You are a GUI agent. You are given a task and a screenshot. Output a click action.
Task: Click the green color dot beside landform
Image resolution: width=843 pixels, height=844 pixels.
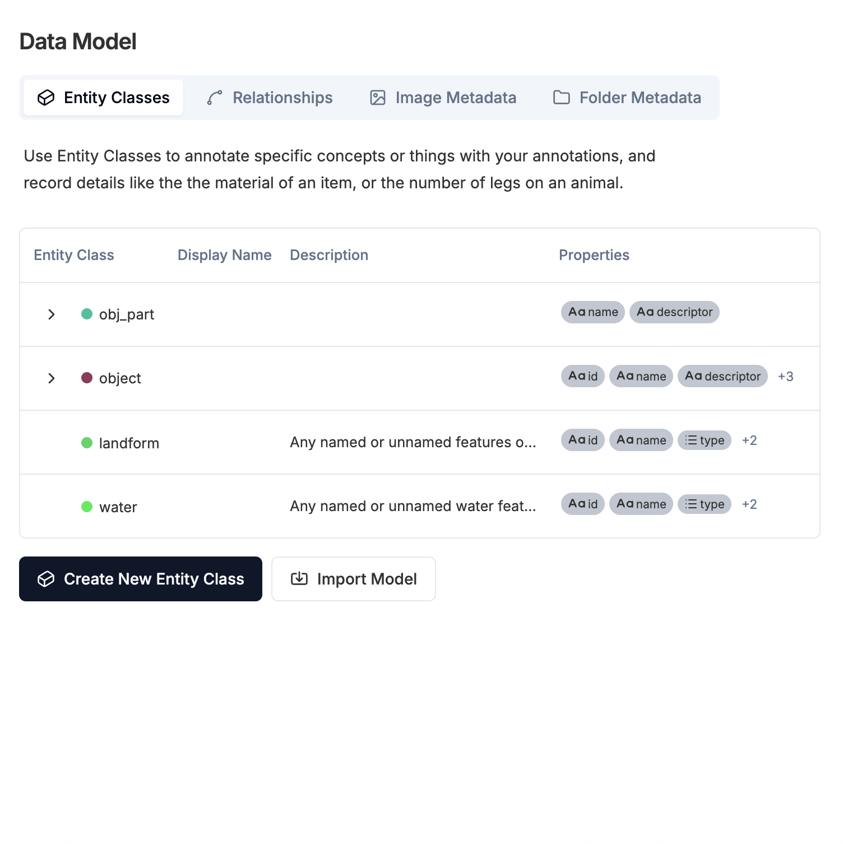pos(87,443)
